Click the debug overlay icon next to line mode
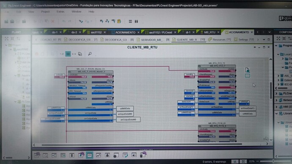The height and width of the screenshot is (164, 292). tap(80, 54)
